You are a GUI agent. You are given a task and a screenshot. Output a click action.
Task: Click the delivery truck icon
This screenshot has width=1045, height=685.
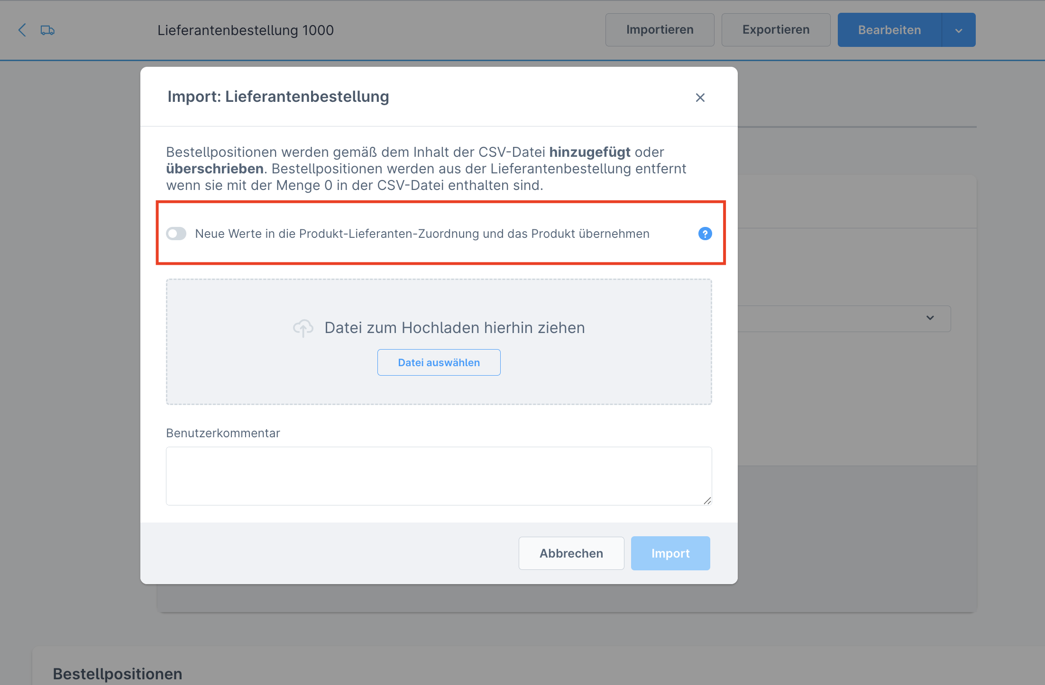(47, 30)
